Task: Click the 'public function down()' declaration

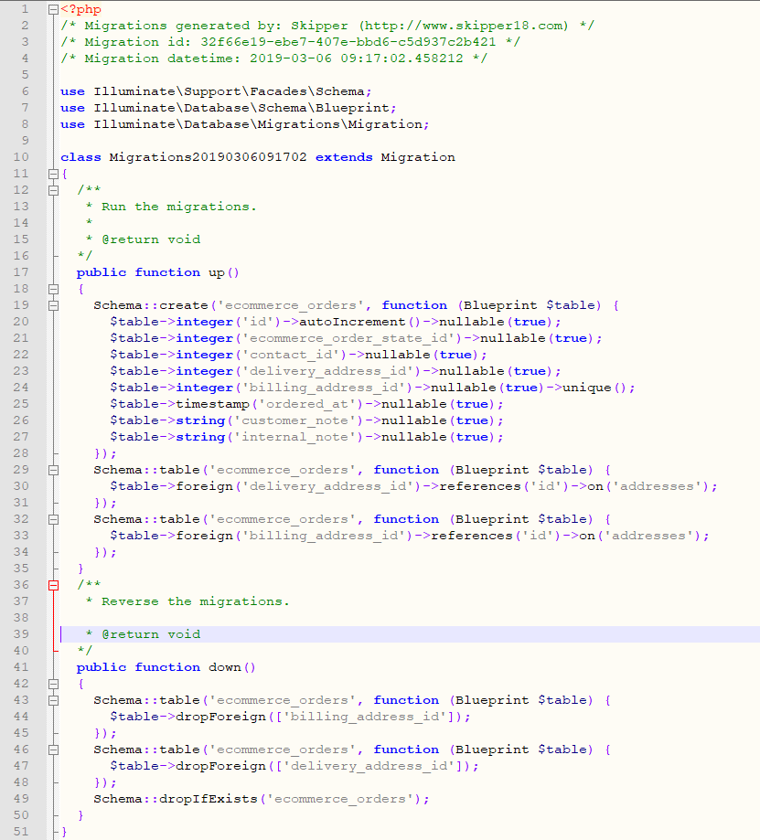Action: pyautogui.click(x=166, y=667)
